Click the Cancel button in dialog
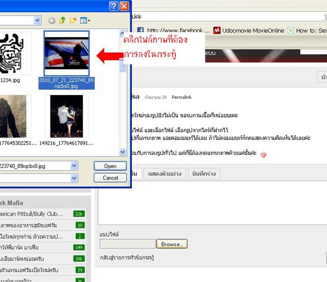Screen dimensions: 327x282 (110, 178)
